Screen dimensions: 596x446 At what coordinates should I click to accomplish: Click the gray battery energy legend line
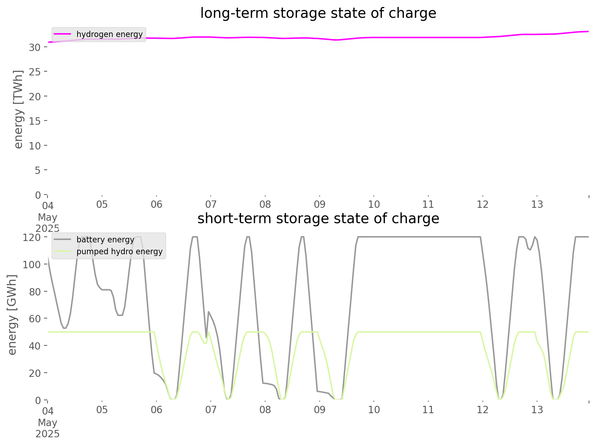63,240
